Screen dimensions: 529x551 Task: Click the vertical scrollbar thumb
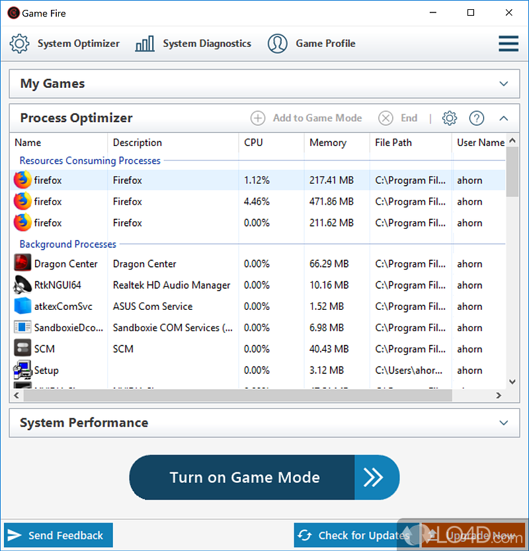click(x=512, y=172)
